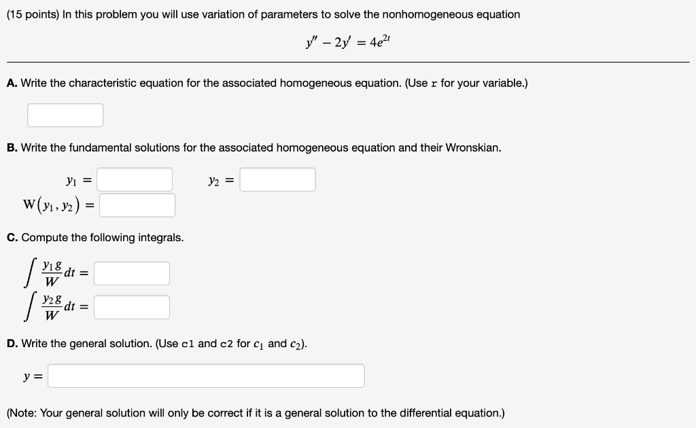Click the second integral answer field

coord(131,306)
